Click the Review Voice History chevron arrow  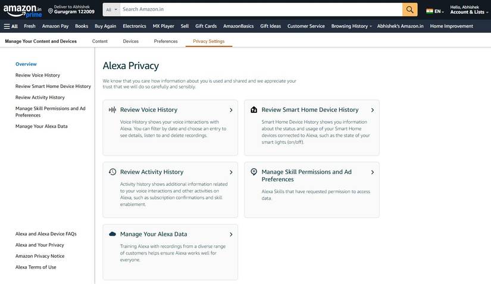click(231, 110)
